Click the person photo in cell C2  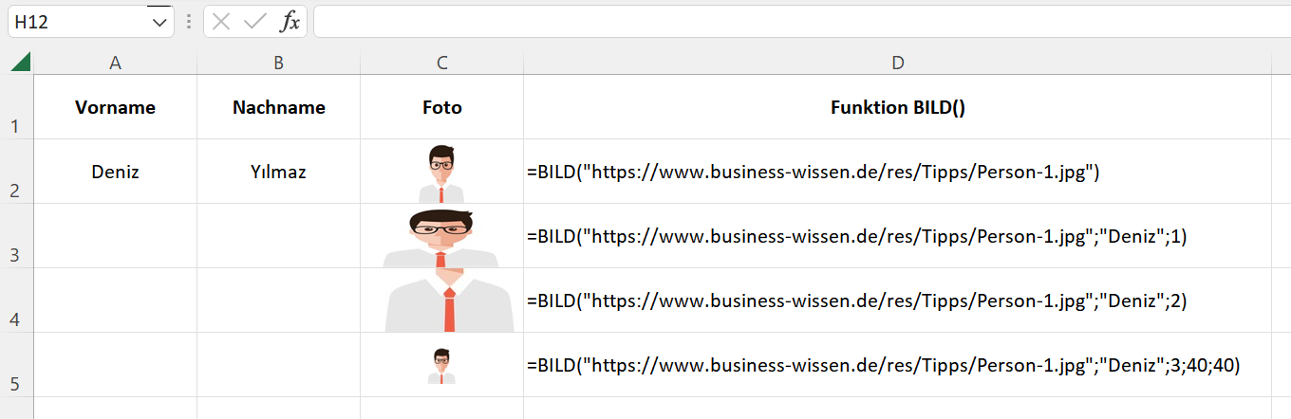441,173
